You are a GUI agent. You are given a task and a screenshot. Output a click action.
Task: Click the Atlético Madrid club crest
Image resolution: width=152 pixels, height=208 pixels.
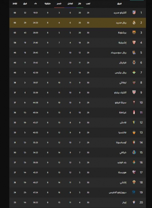[x=134, y=13]
